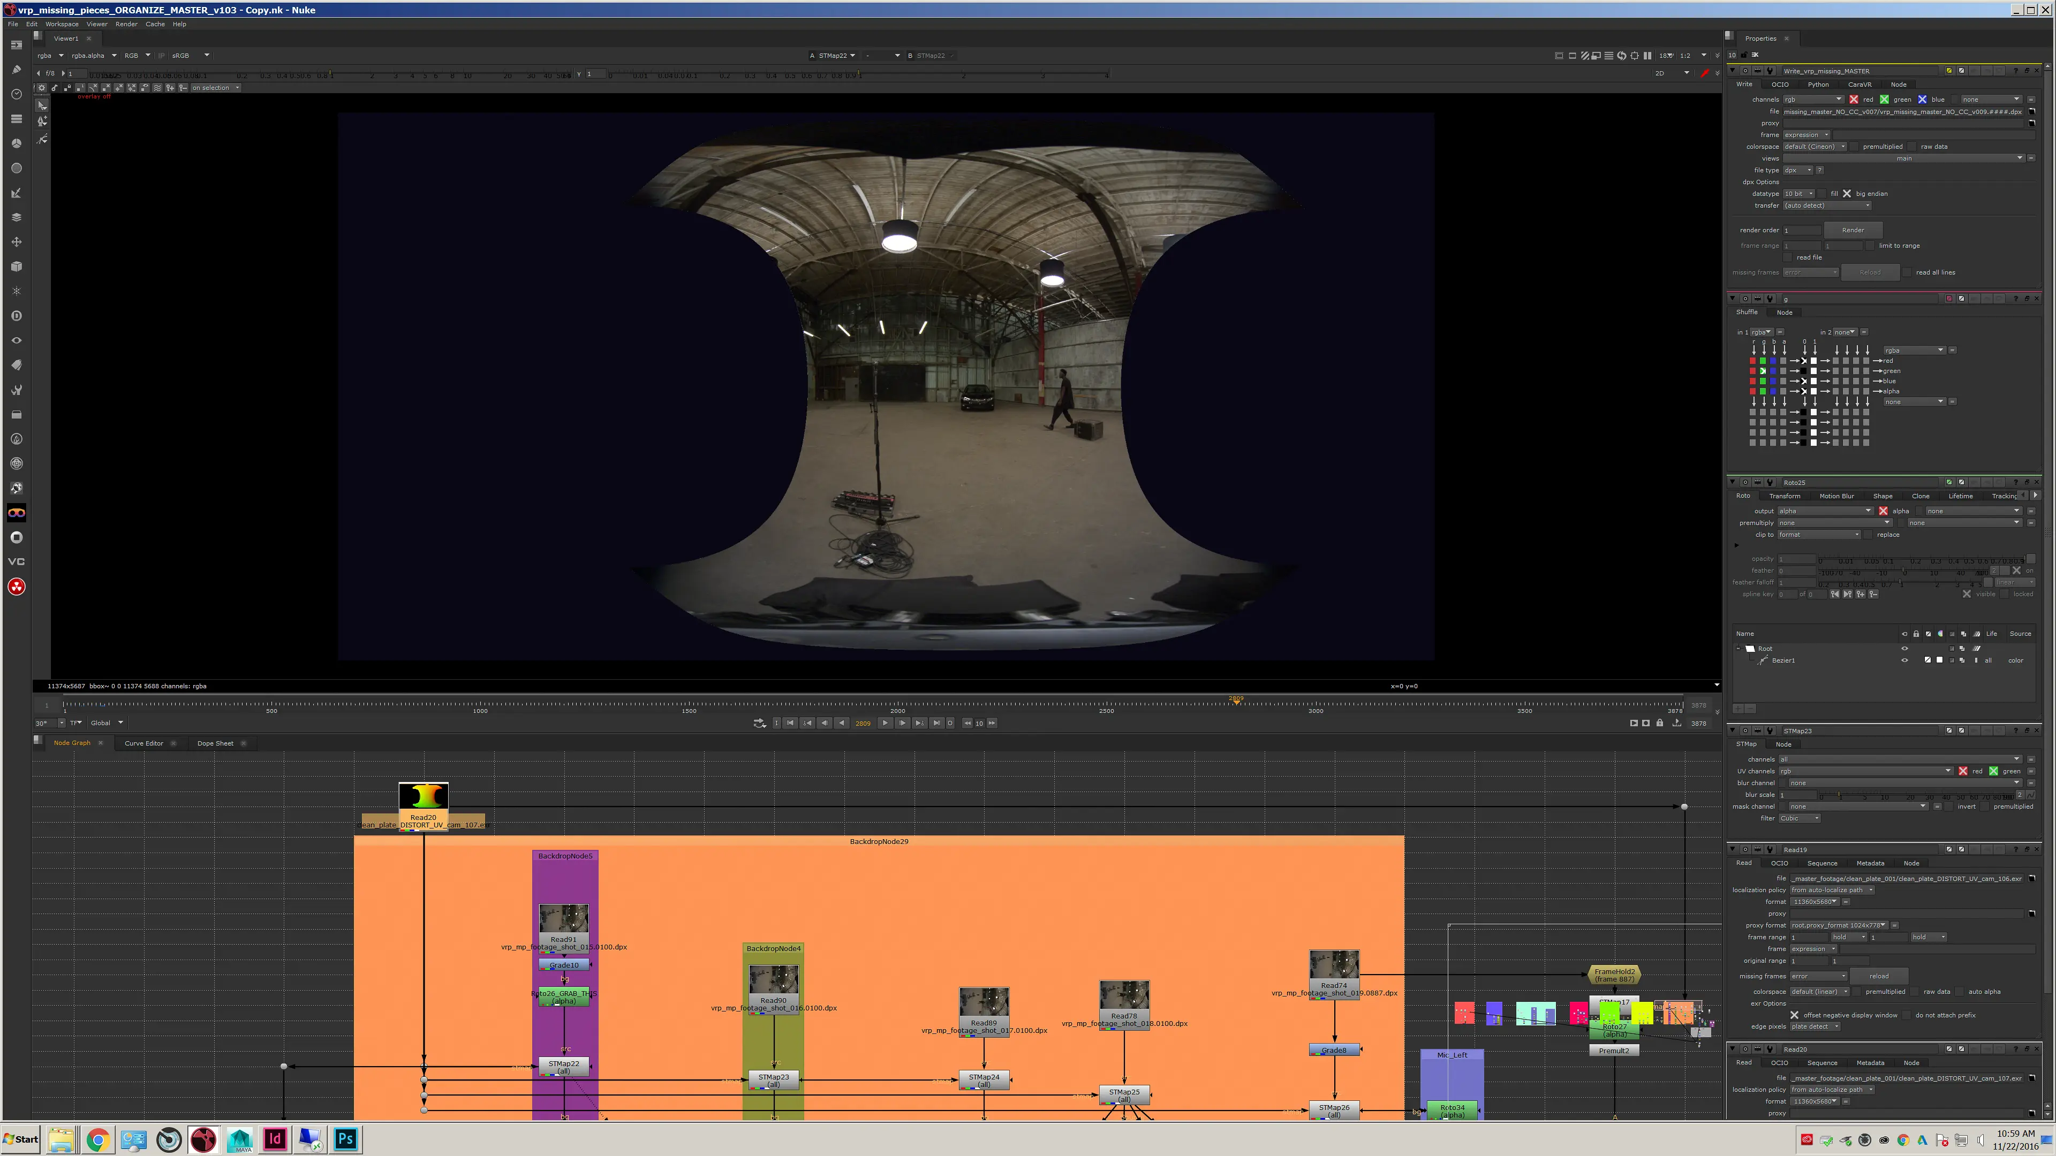The height and width of the screenshot is (1156, 2056).
Task: Open the viewer sRGB display dropdown
Action: 190,56
